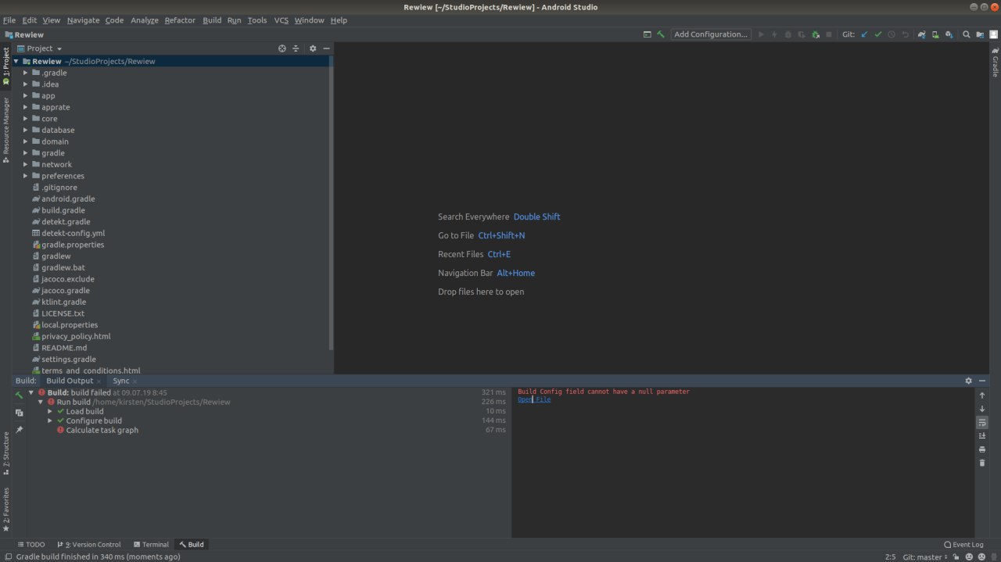
Task: Click the Pin Tab icon in Build panel
Action: pos(20,430)
